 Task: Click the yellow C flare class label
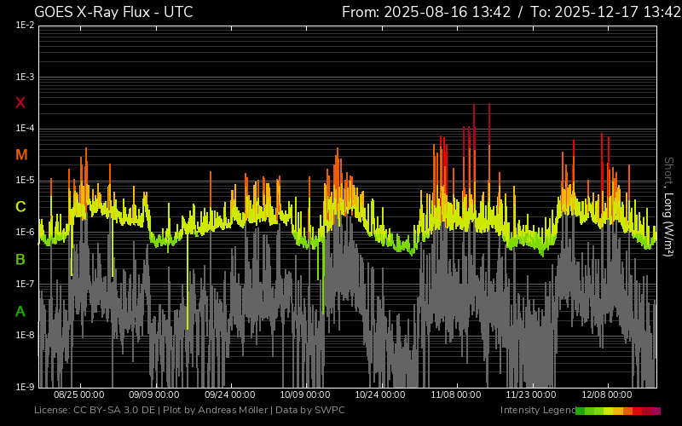point(20,207)
